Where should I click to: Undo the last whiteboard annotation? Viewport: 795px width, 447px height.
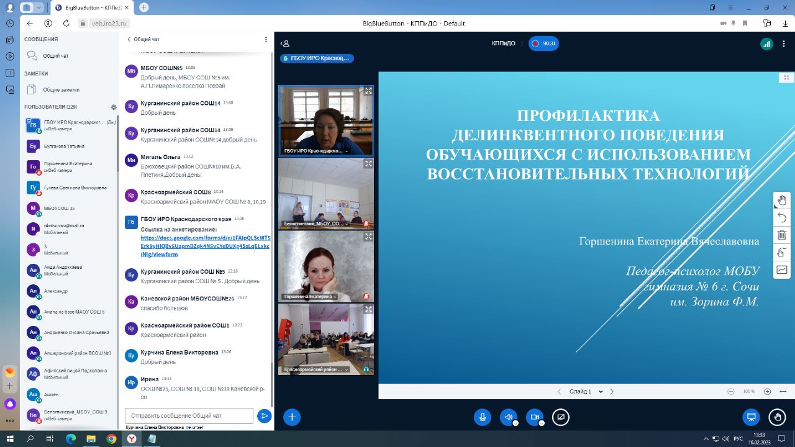[x=782, y=217]
